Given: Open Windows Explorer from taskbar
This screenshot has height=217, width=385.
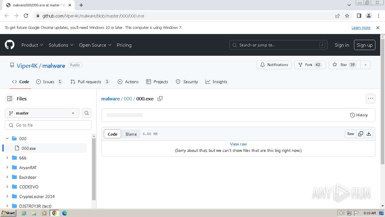Looking at the screenshot, I should [x=34, y=213].
